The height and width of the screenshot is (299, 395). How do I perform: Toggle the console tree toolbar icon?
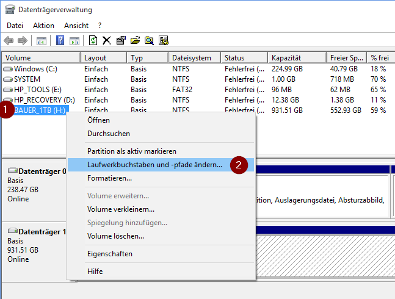42,40
